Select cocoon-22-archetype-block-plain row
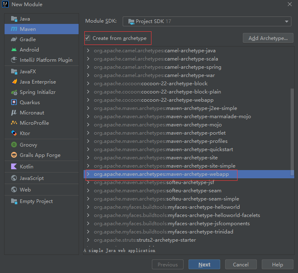This screenshot has height=273, width=298. point(189,92)
